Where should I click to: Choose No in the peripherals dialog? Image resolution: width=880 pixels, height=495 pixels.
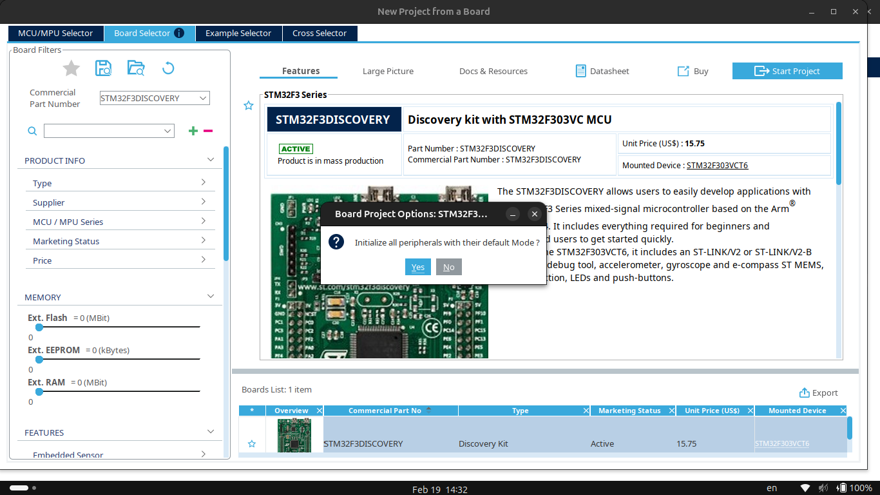449,267
